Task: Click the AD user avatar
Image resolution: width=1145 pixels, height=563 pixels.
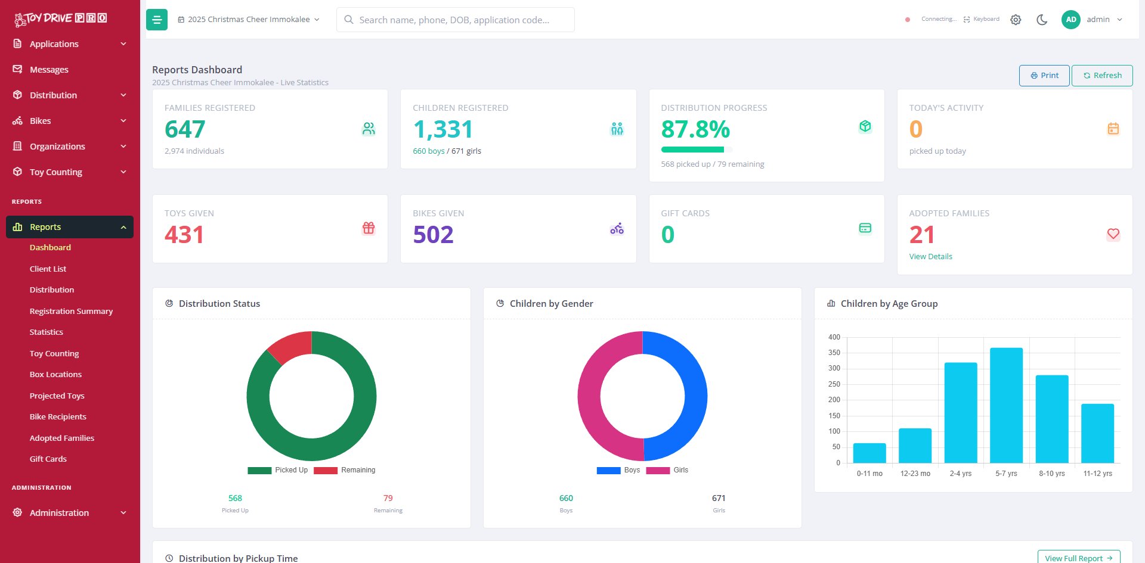Action: click(x=1071, y=20)
